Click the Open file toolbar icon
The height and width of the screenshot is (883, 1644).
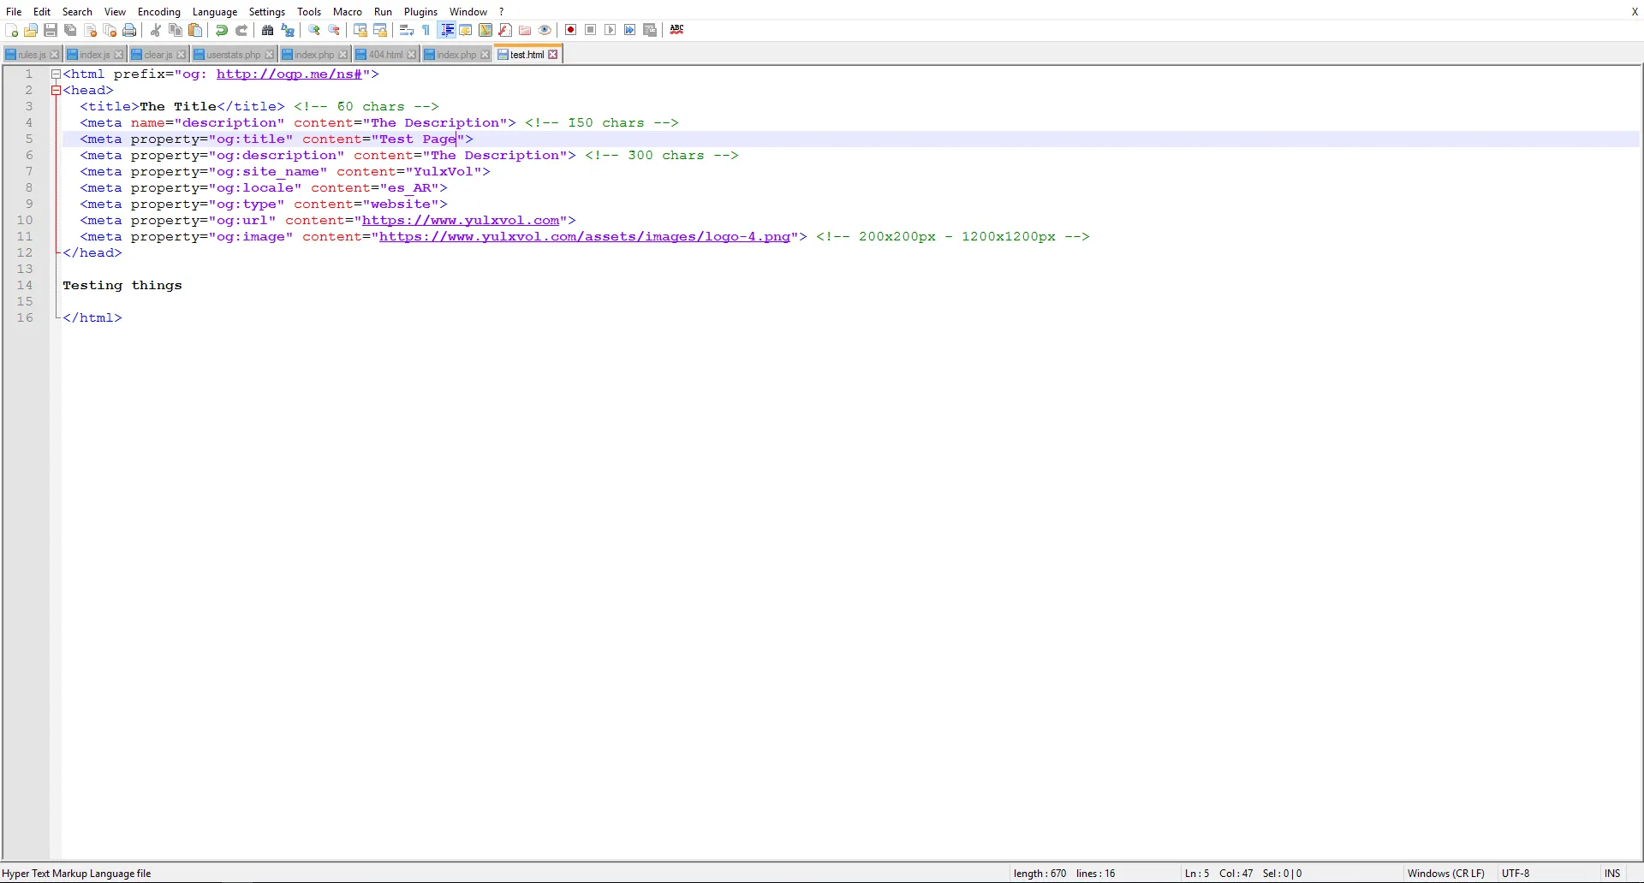31,30
